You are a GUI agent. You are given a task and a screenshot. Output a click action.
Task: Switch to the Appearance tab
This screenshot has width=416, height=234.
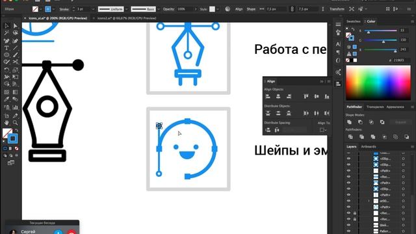(x=395, y=107)
